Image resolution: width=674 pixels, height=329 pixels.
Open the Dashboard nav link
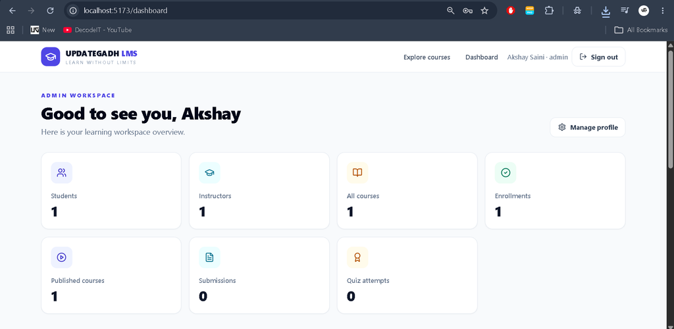(x=481, y=57)
